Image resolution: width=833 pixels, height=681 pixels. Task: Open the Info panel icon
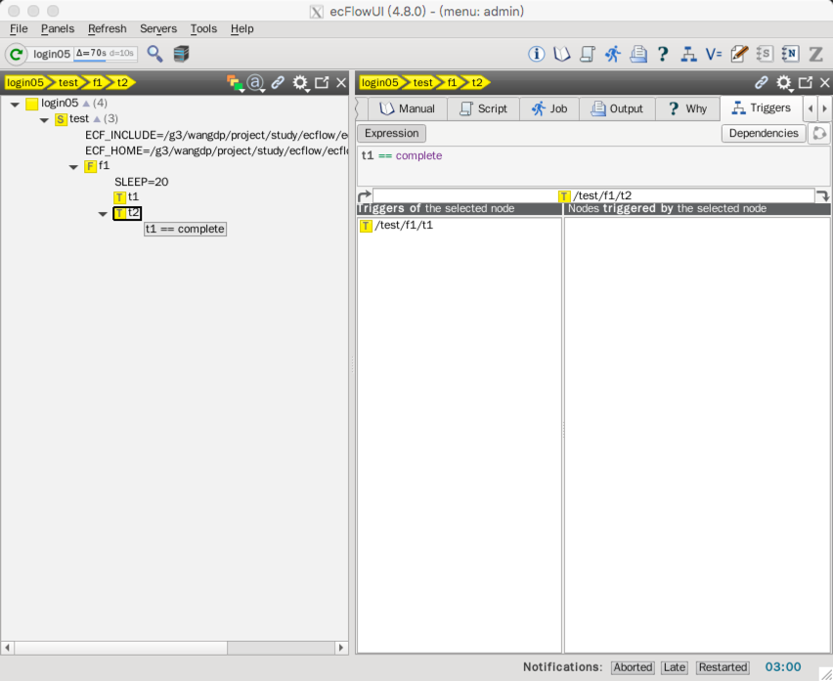[536, 54]
